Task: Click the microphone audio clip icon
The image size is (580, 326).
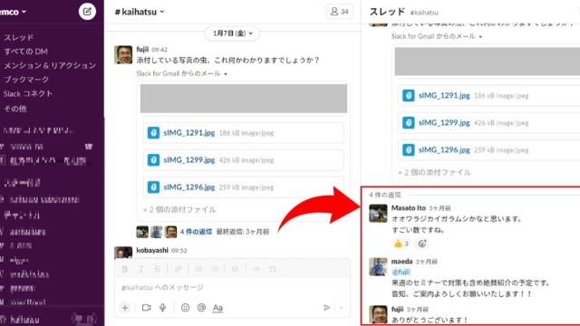Action: point(163,308)
